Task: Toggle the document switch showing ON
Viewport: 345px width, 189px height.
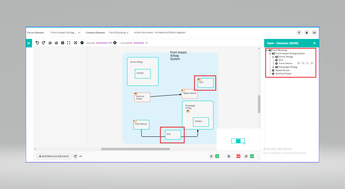Action: point(219,156)
